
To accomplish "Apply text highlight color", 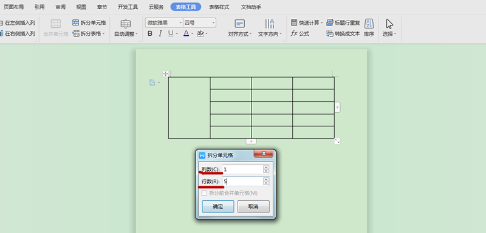I will pos(200,33).
